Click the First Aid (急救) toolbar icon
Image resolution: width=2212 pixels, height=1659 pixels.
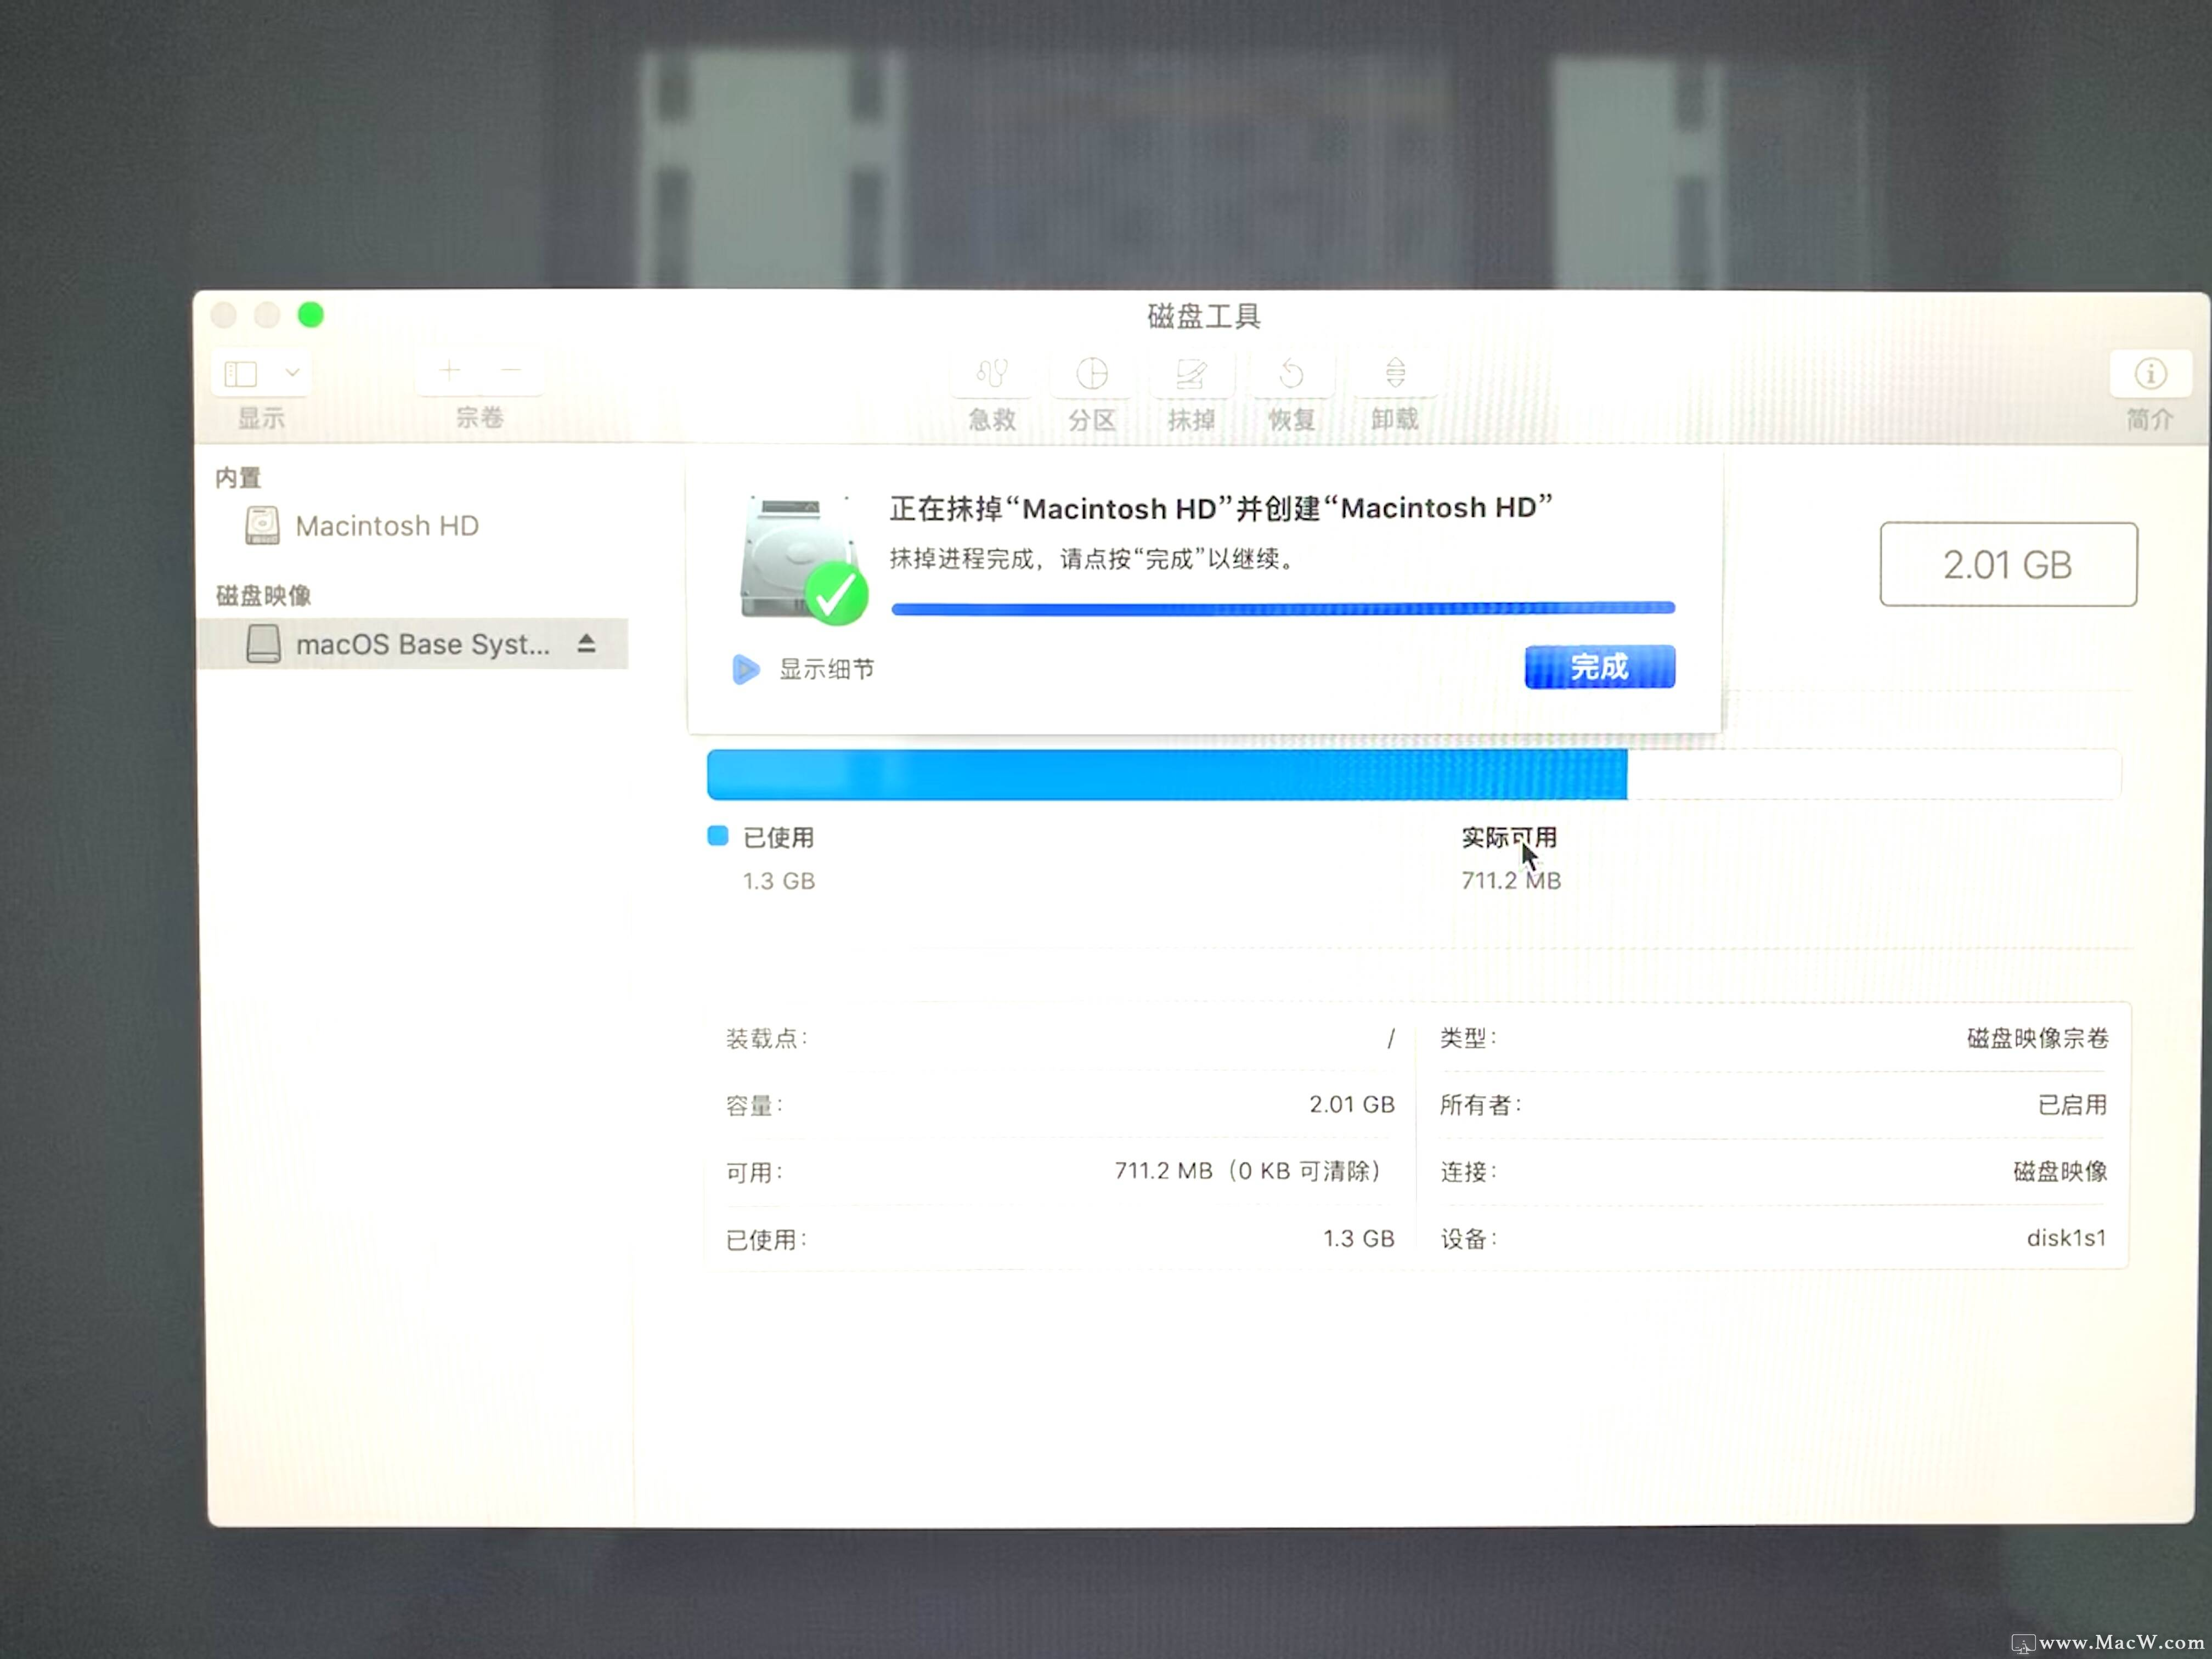991,374
